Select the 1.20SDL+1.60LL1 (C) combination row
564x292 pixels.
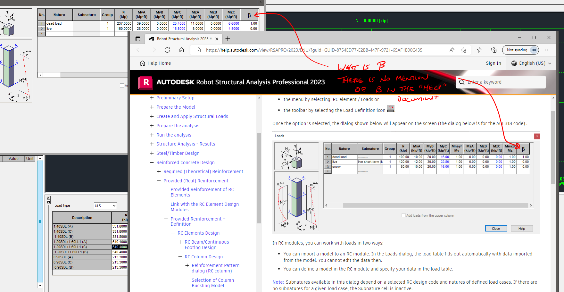tap(82, 247)
